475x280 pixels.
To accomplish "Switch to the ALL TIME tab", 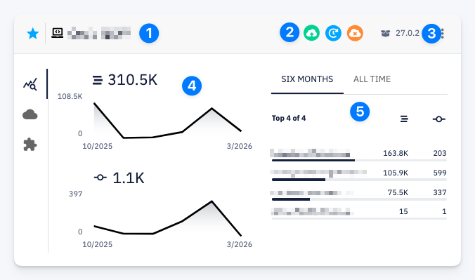I will (x=372, y=79).
